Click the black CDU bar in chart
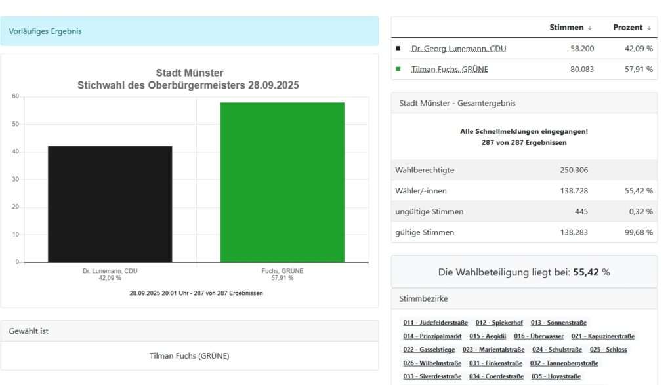The height and width of the screenshot is (385, 672). click(x=110, y=204)
